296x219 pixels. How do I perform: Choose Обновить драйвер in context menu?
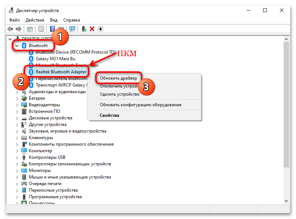coord(118,78)
